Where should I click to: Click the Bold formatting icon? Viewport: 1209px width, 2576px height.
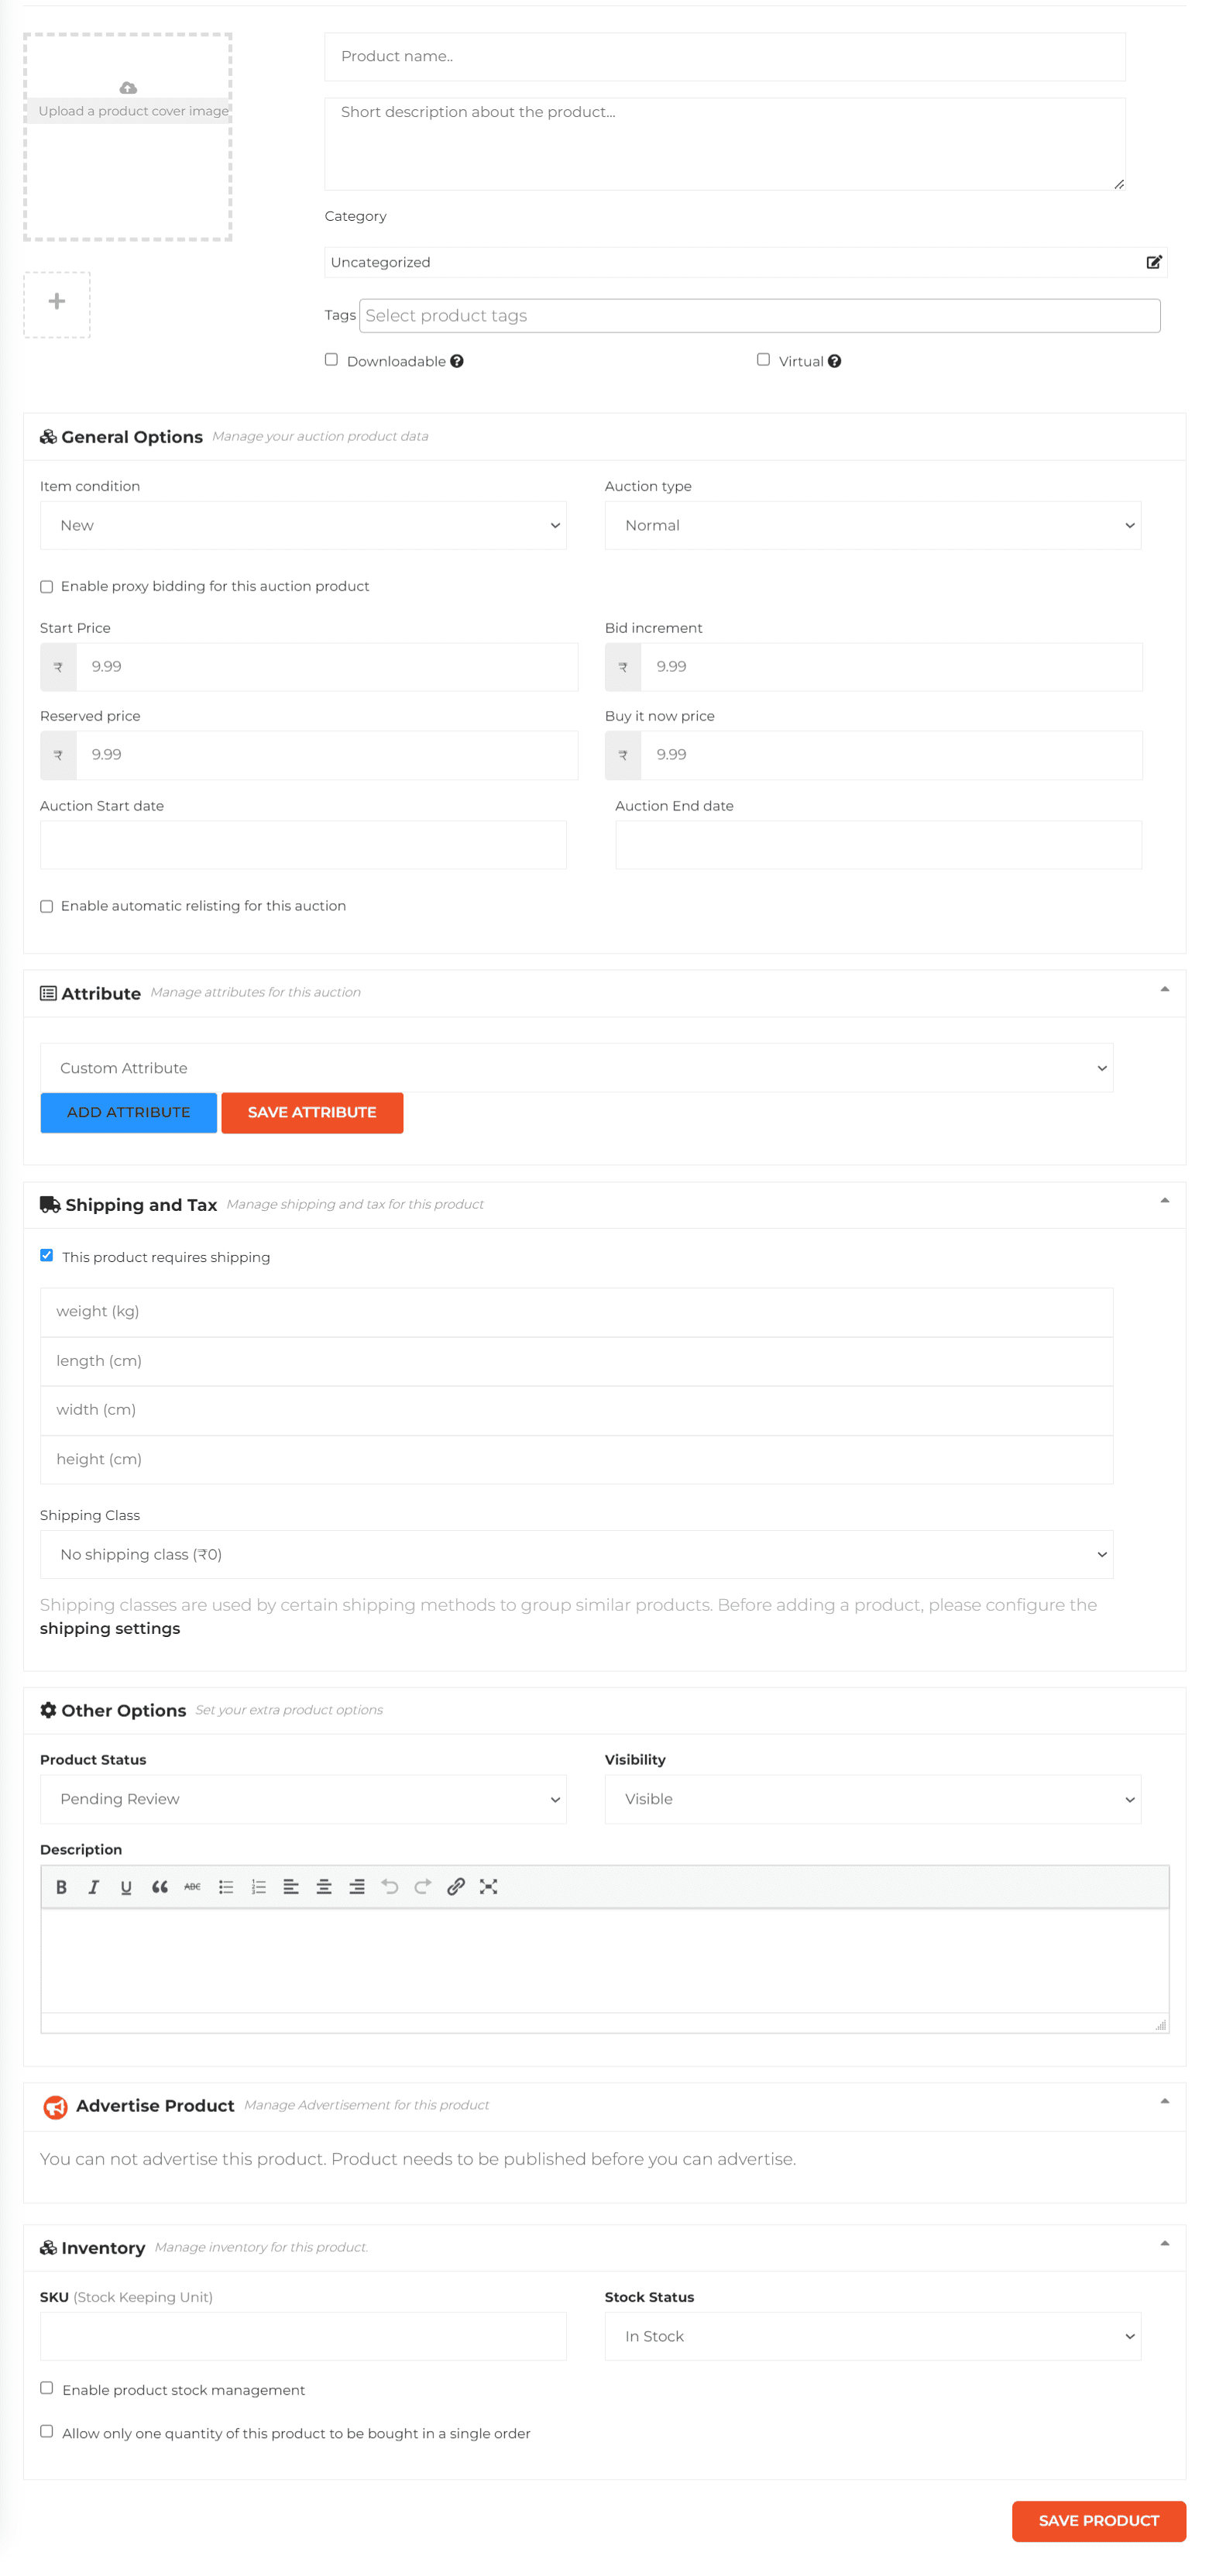[61, 1886]
